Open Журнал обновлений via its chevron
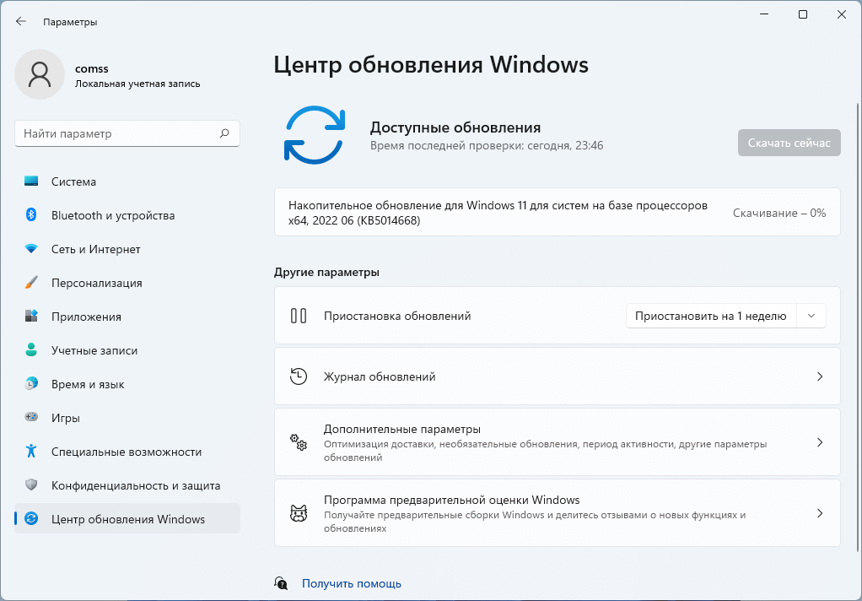This screenshot has width=862, height=601. coord(820,376)
